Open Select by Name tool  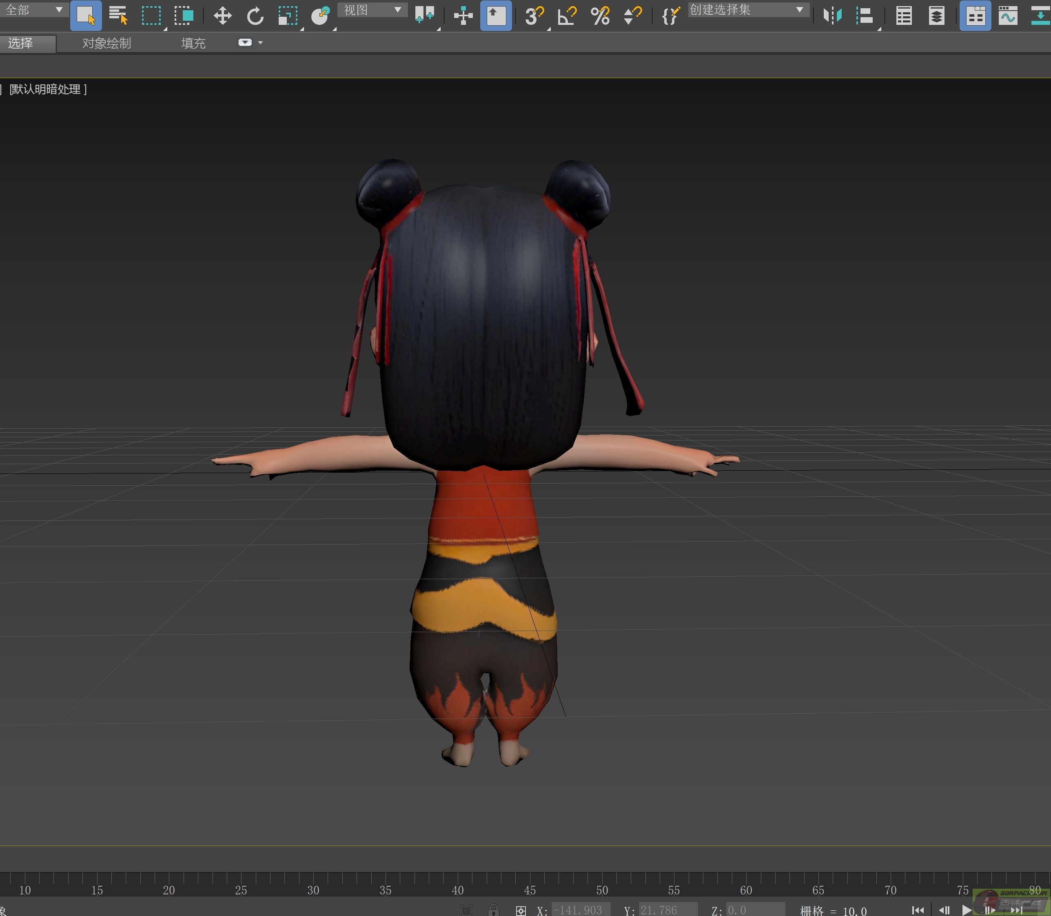pyautogui.click(x=118, y=16)
